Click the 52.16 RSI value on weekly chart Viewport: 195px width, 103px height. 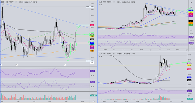191,37
